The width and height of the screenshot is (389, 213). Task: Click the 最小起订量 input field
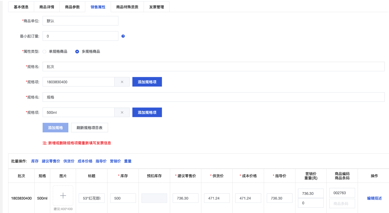click(80, 36)
